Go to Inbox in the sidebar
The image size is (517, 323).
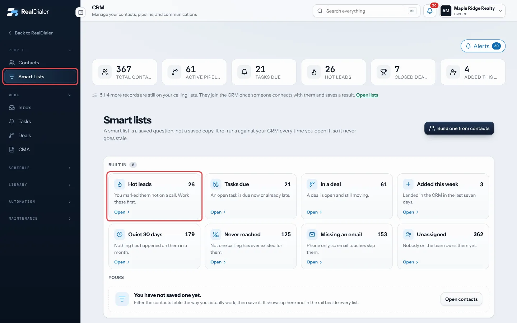coord(40,108)
